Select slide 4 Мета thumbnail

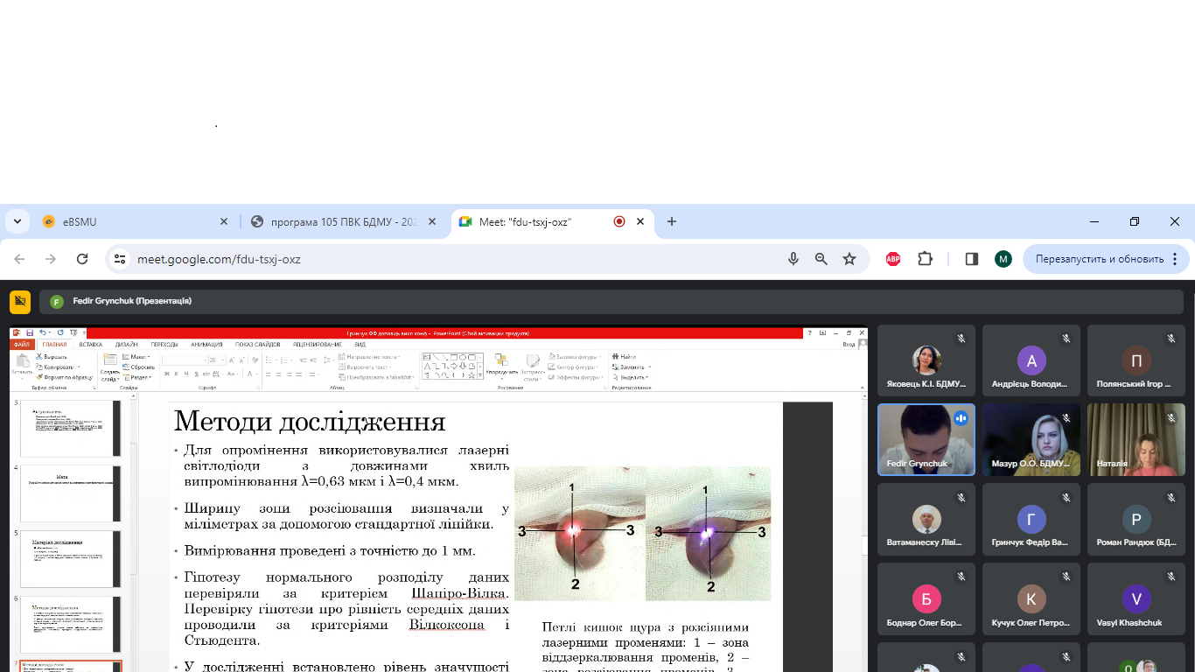[x=71, y=493]
